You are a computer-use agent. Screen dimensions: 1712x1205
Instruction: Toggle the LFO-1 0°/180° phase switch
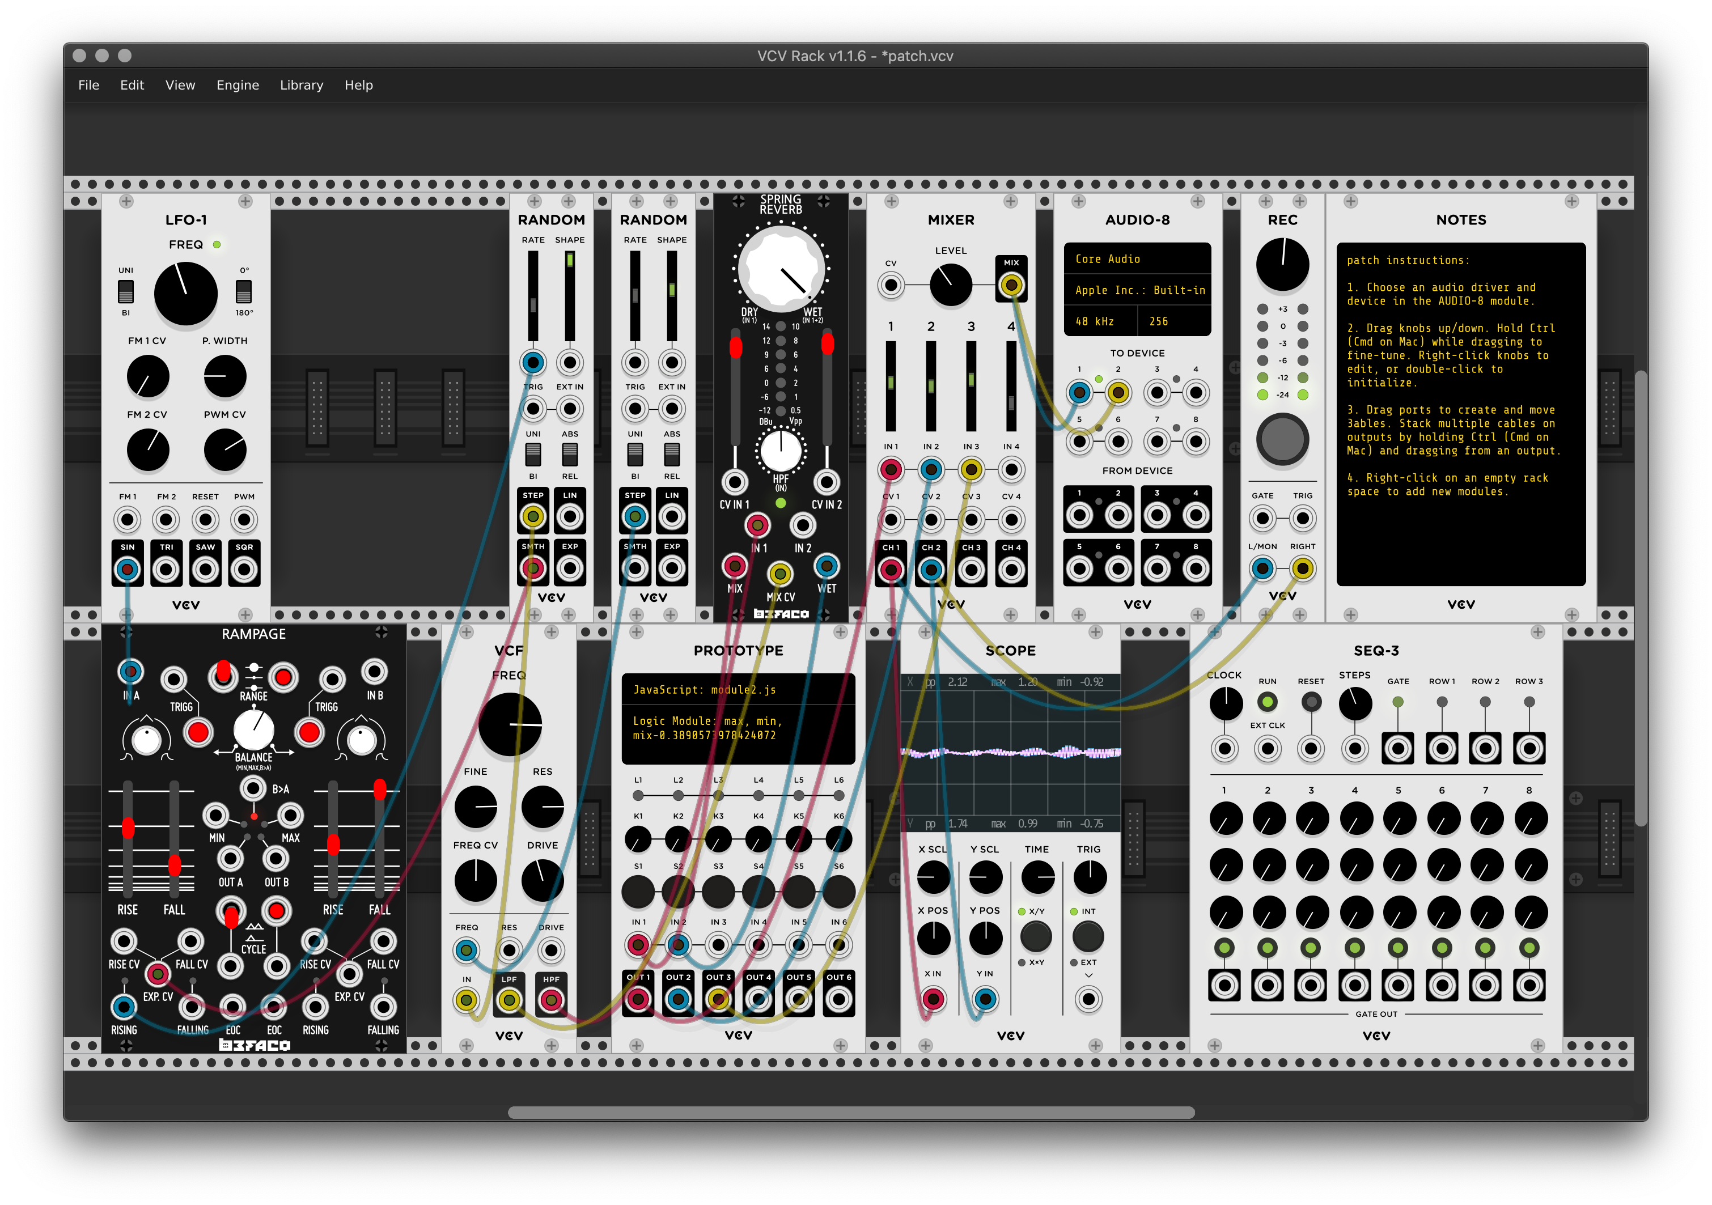244,291
